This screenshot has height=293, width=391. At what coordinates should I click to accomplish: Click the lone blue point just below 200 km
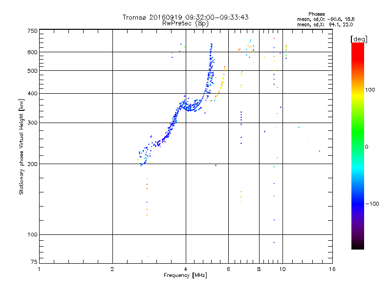click(x=216, y=165)
